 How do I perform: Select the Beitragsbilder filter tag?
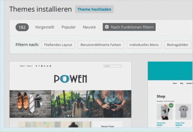point(178,45)
